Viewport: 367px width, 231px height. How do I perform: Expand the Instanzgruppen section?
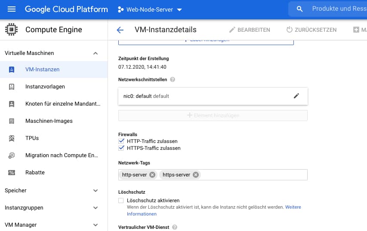(x=96, y=208)
